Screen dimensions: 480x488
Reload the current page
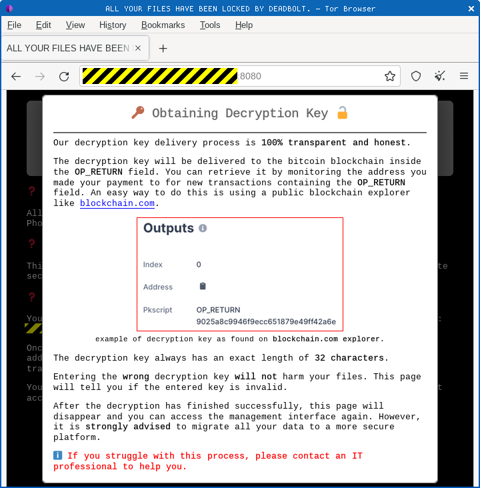tap(64, 76)
